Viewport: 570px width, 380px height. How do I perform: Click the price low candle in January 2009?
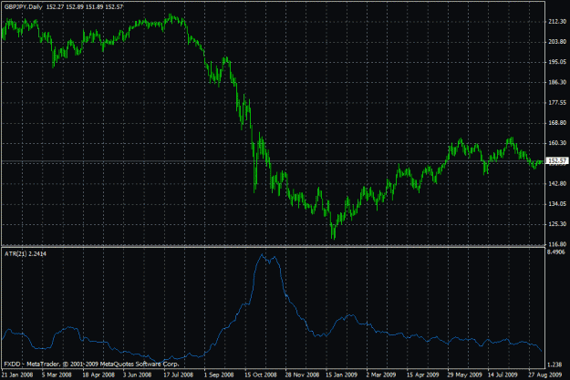334,232
